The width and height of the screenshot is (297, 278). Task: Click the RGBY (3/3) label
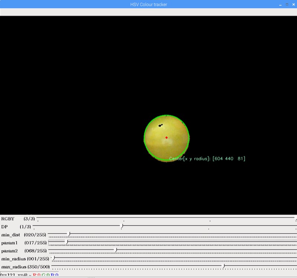tap(18, 219)
